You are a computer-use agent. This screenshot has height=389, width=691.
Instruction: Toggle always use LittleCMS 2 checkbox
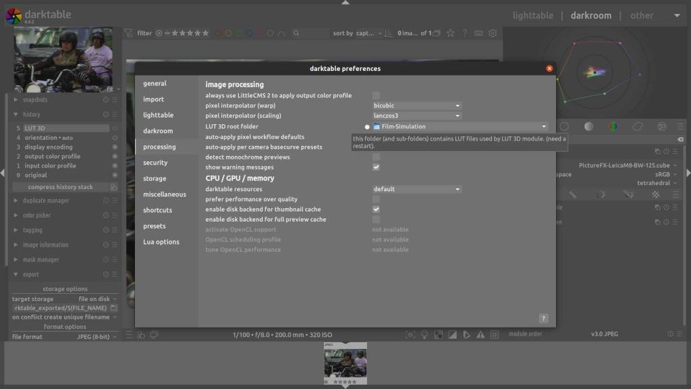coord(376,95)
